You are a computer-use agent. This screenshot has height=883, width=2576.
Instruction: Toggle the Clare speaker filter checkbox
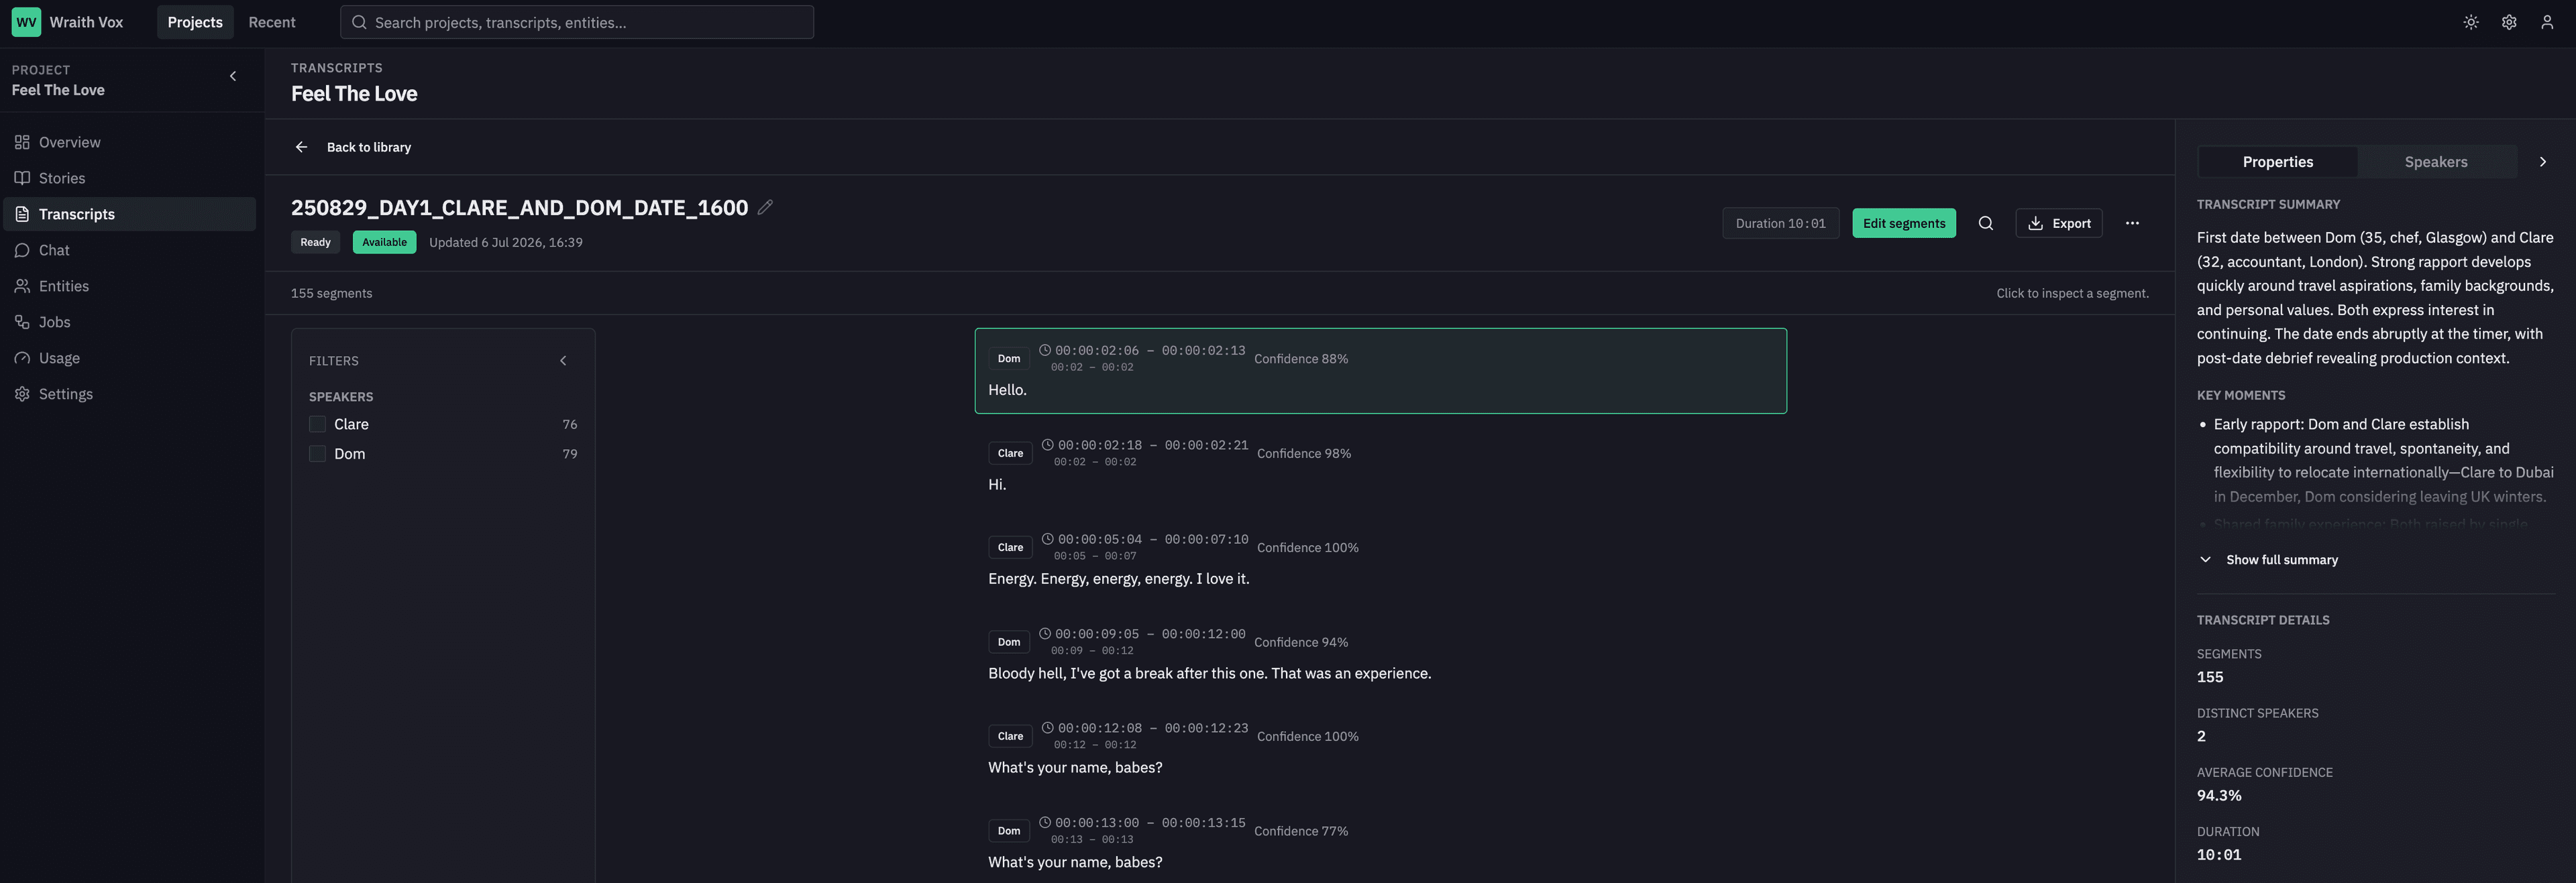(318, 424)
